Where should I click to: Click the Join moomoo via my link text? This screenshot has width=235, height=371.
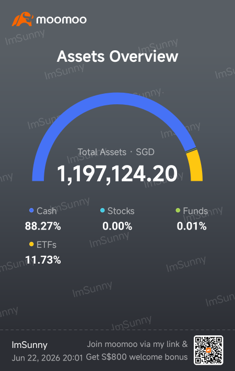click(137, 344)
